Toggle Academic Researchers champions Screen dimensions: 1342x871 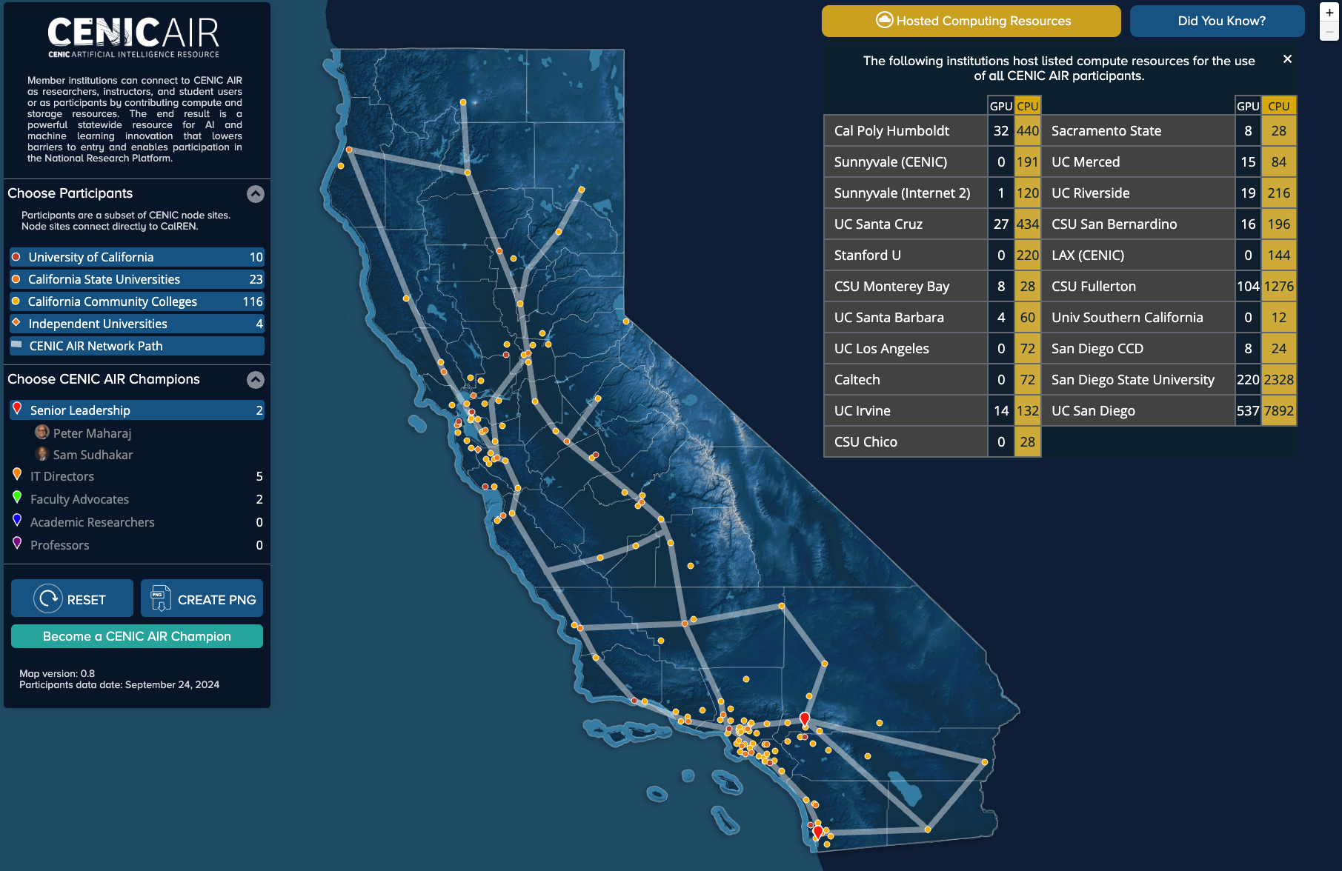[137, 522]
